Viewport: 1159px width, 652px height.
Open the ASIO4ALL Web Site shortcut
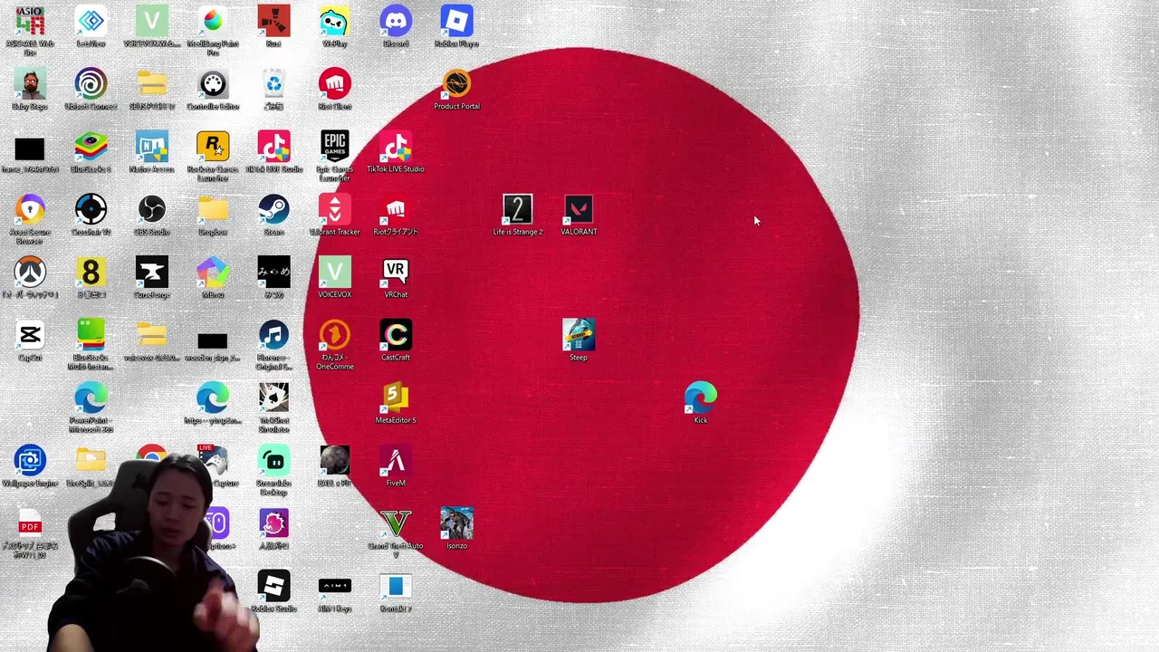30,22
